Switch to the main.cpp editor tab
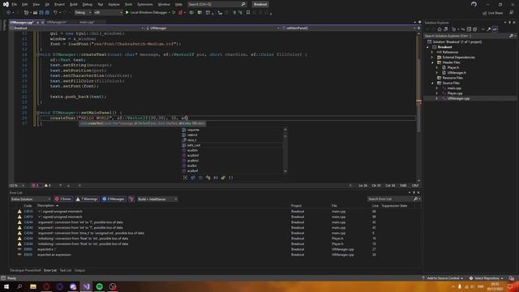The width and height of the screenshot is (519, 292). 87,22
